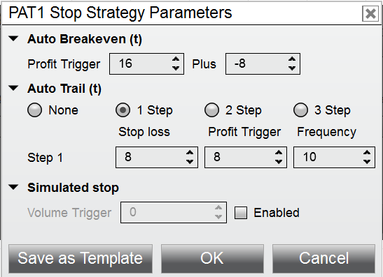Decrease Step 1 Frequency value
The image size is (383, 277).
point(367,161)
